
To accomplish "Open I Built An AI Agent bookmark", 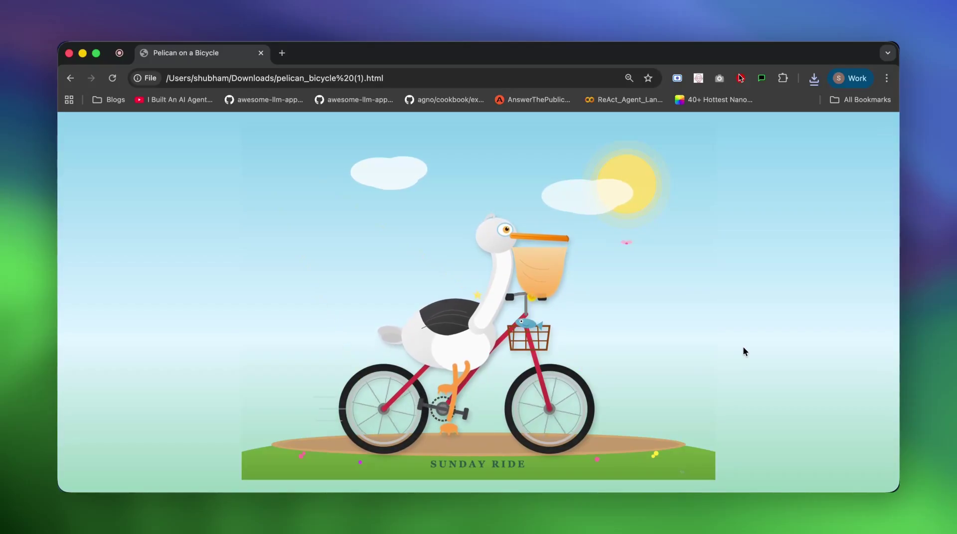I will pyautogui.click(x=173, y=100).
